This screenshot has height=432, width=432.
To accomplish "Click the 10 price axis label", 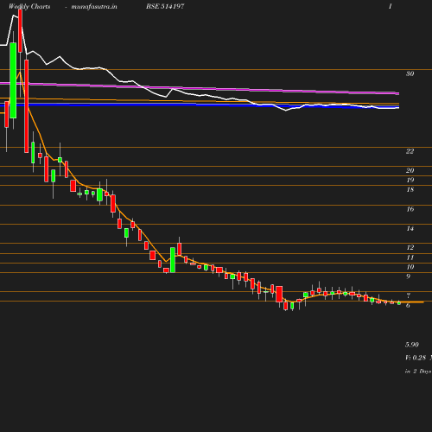I will coord(410,267).
